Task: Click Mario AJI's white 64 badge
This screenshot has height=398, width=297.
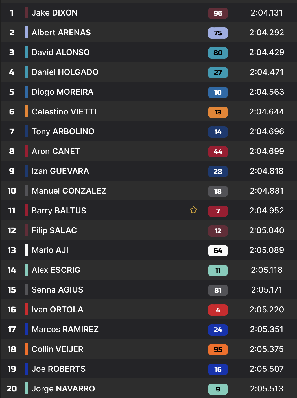Action: [218, 250]
